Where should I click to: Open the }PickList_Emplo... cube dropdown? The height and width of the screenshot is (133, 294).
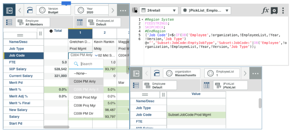click(206, 11)
